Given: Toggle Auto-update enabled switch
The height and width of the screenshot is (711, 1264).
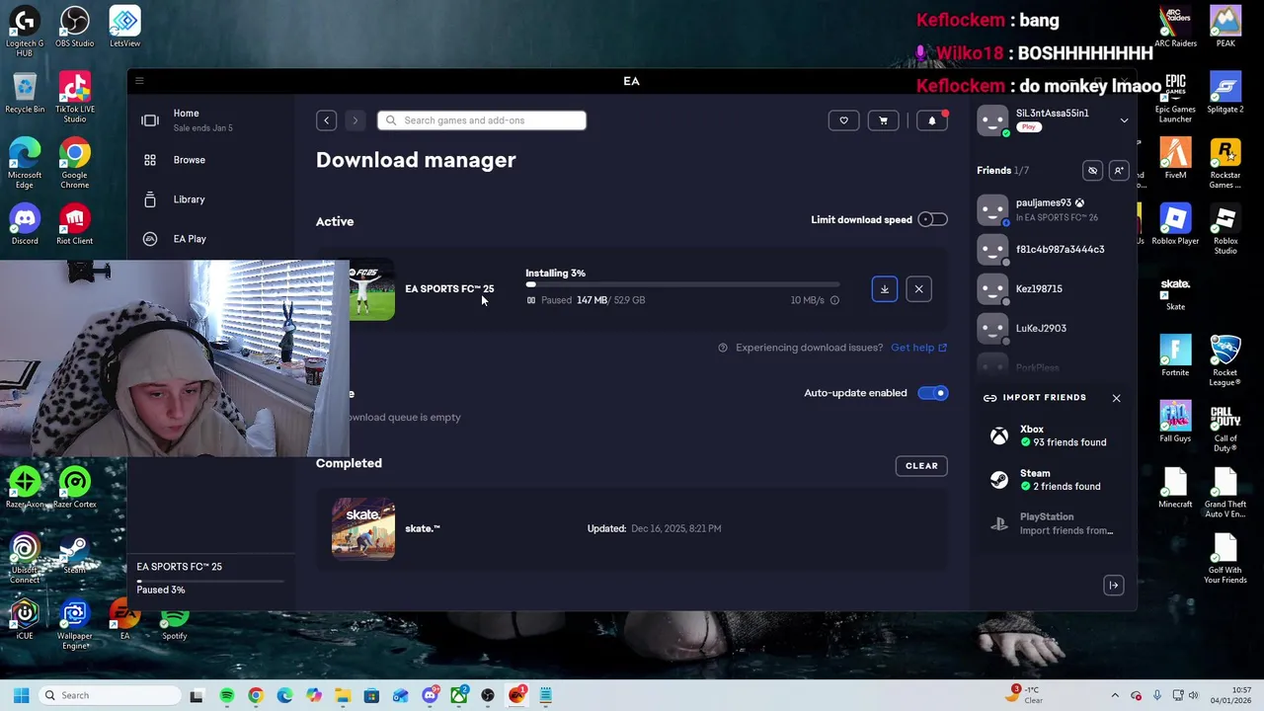Looking at the screenshot, I should pyautogui.click(x=932, y=393).
